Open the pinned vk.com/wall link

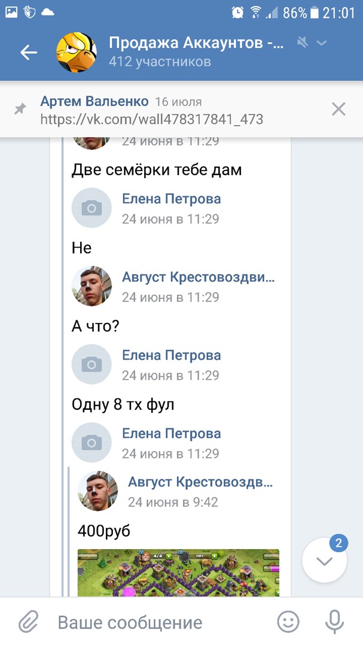[151, 119]
